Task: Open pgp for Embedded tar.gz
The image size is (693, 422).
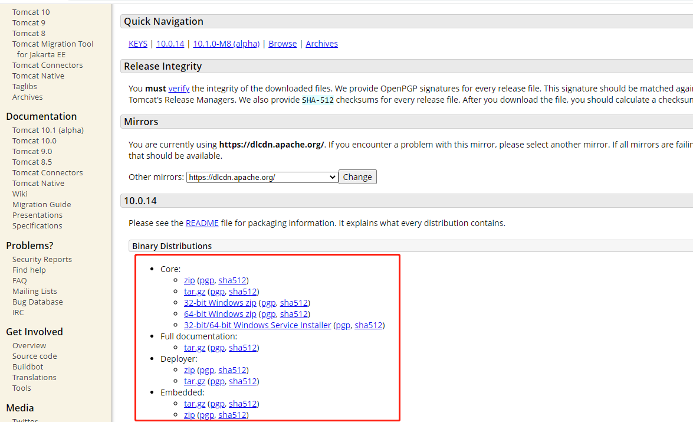Action: coord(217,404)
